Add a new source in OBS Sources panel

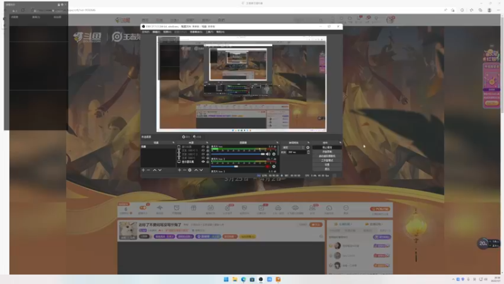pyautogui.click(x=180, y=170)
